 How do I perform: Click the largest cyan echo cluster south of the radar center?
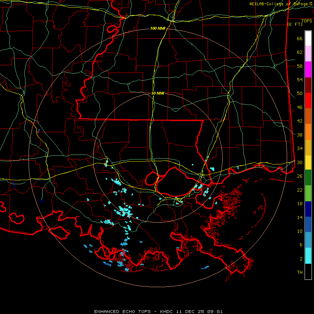(x=125, y=211)
